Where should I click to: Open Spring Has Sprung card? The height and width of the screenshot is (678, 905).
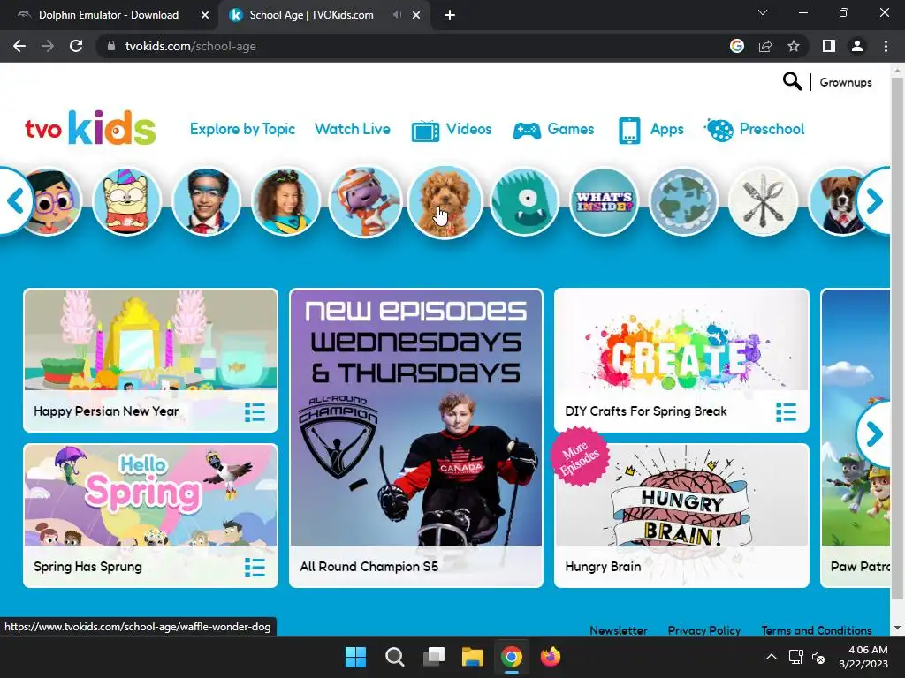[150, 516]
